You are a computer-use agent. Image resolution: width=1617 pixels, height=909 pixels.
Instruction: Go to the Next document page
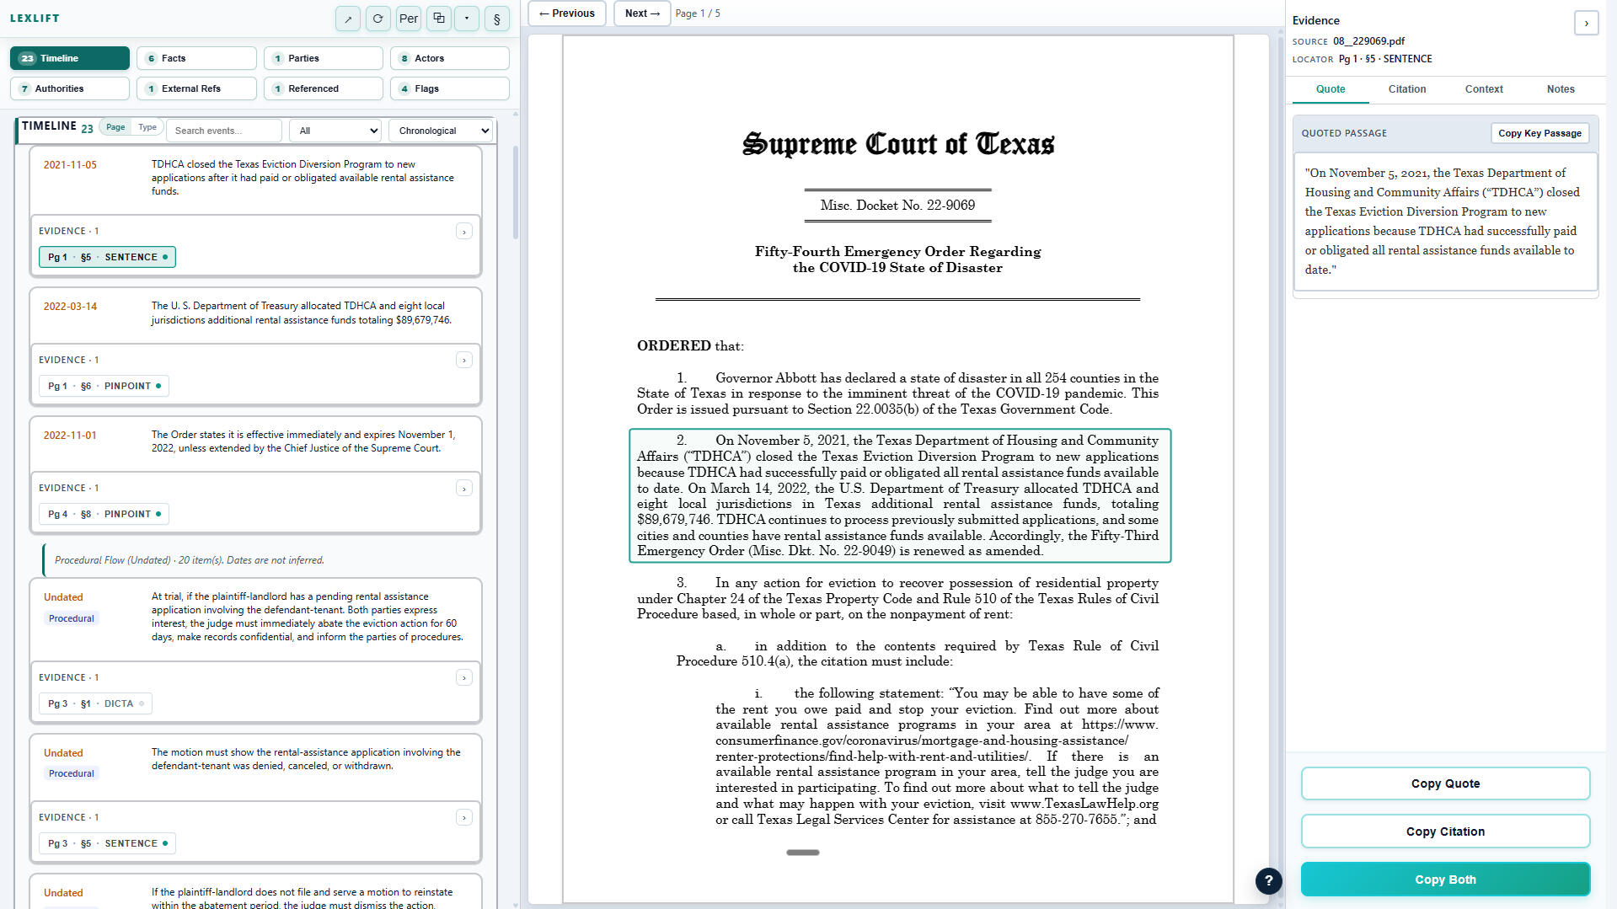pyautogui.click(x=642, y=13)
